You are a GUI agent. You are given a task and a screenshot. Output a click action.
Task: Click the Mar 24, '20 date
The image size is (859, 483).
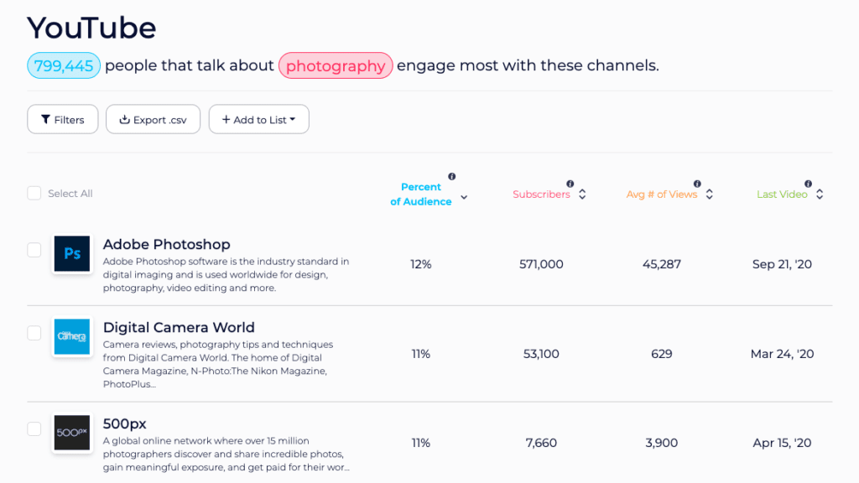pos(782,354)
